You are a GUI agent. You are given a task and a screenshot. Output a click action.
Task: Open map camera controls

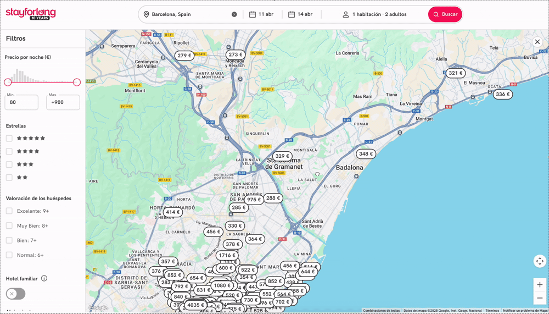point(540,261)
